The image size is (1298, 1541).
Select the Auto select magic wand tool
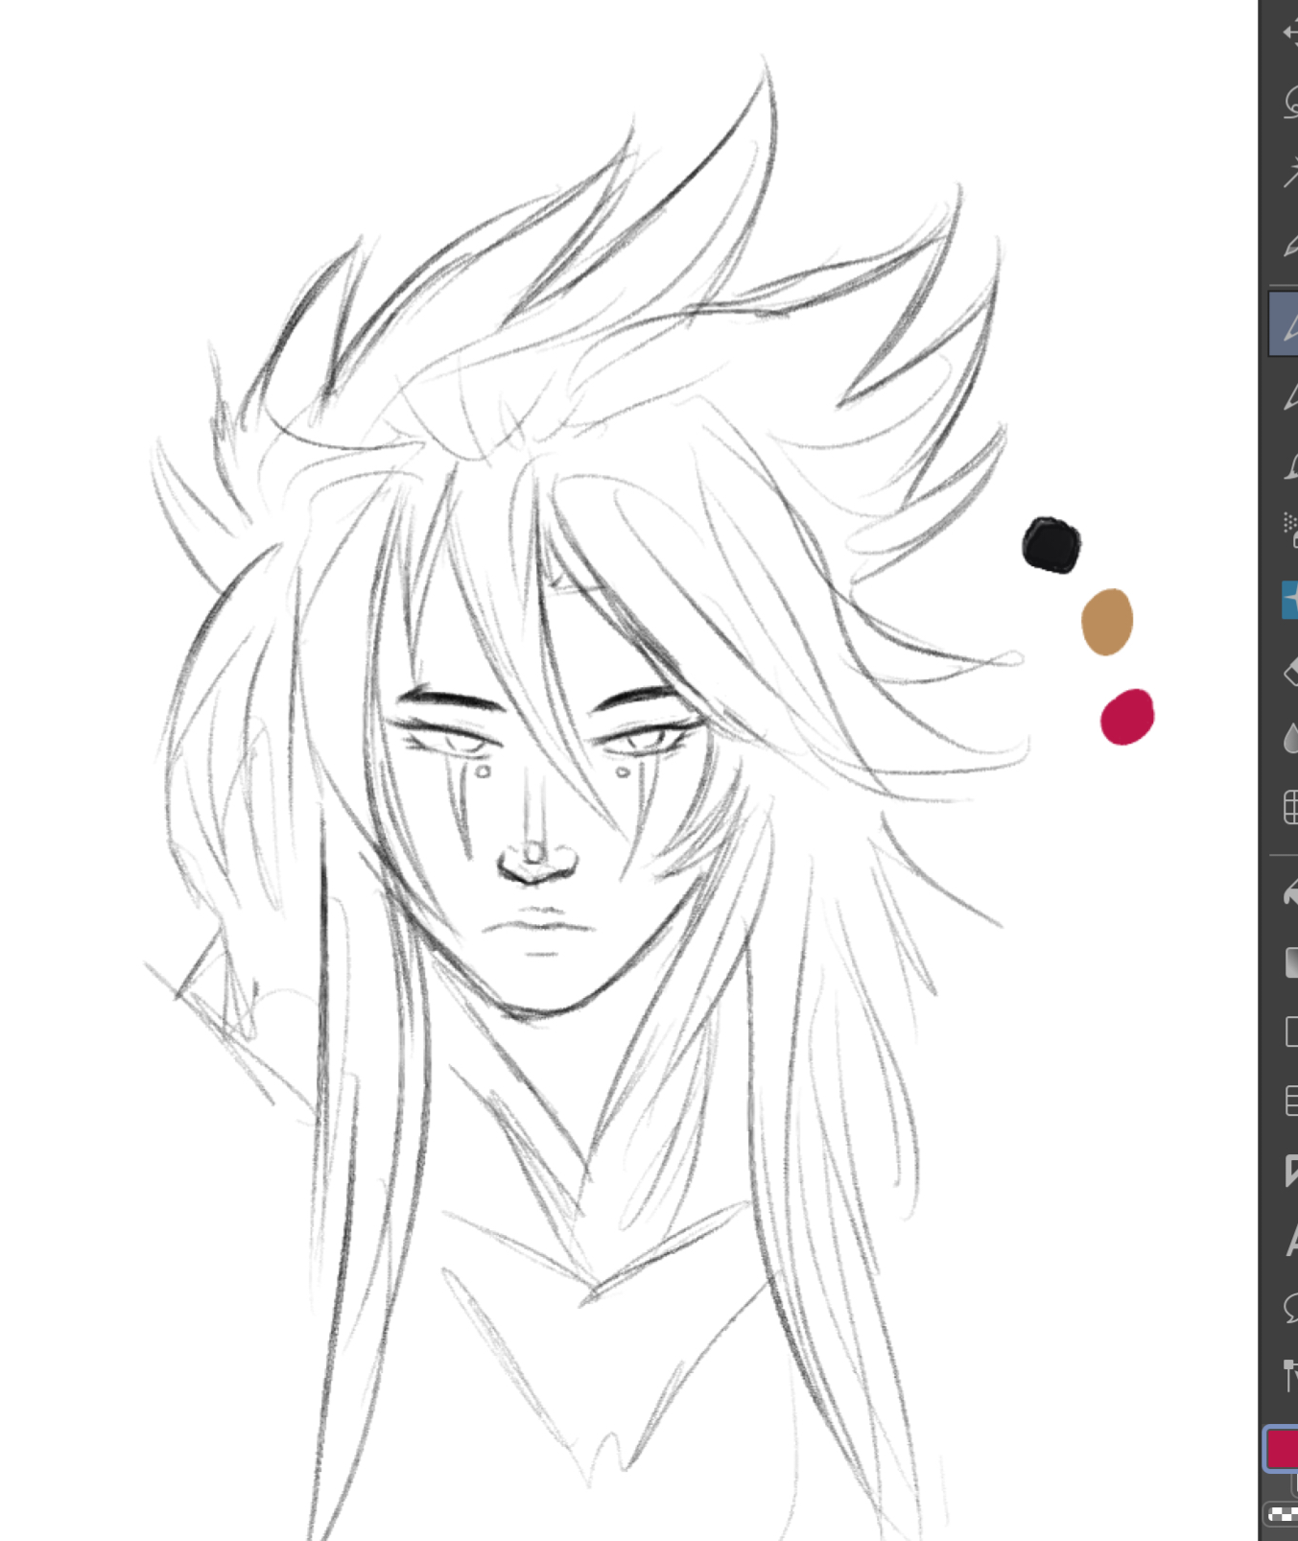coord(1288,173)
